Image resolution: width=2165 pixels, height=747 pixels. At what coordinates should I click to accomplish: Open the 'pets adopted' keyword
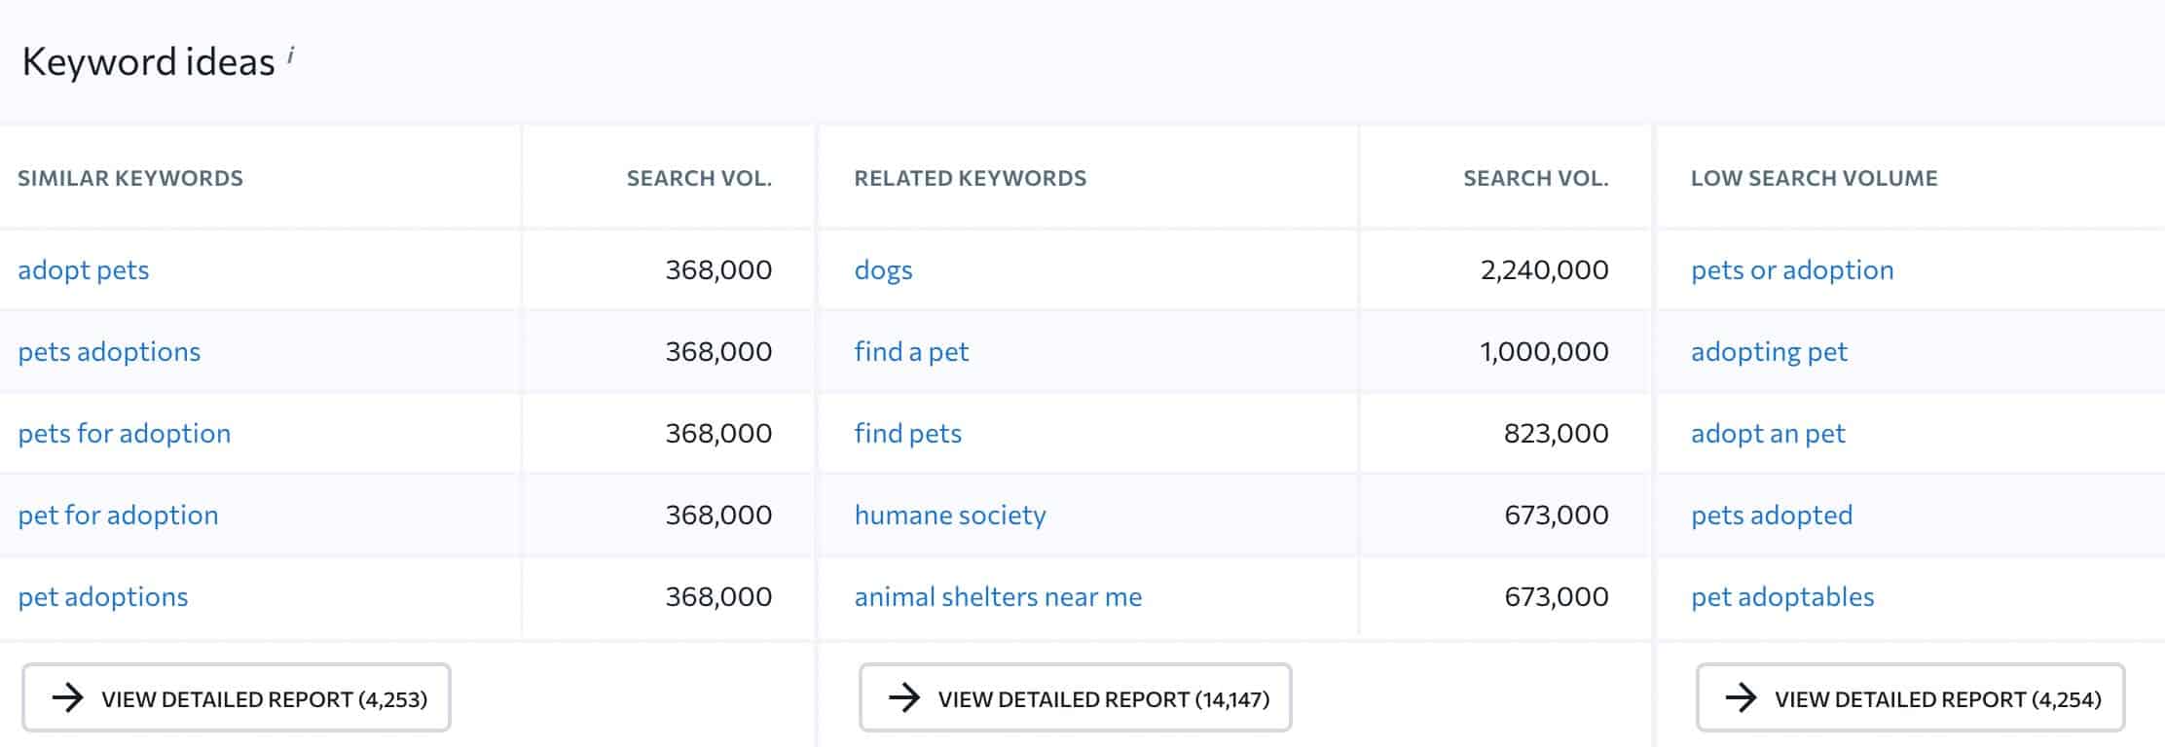coord(1772,515)
